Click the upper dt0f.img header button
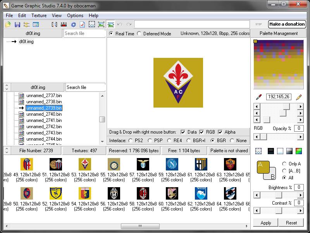 point(33,33)
